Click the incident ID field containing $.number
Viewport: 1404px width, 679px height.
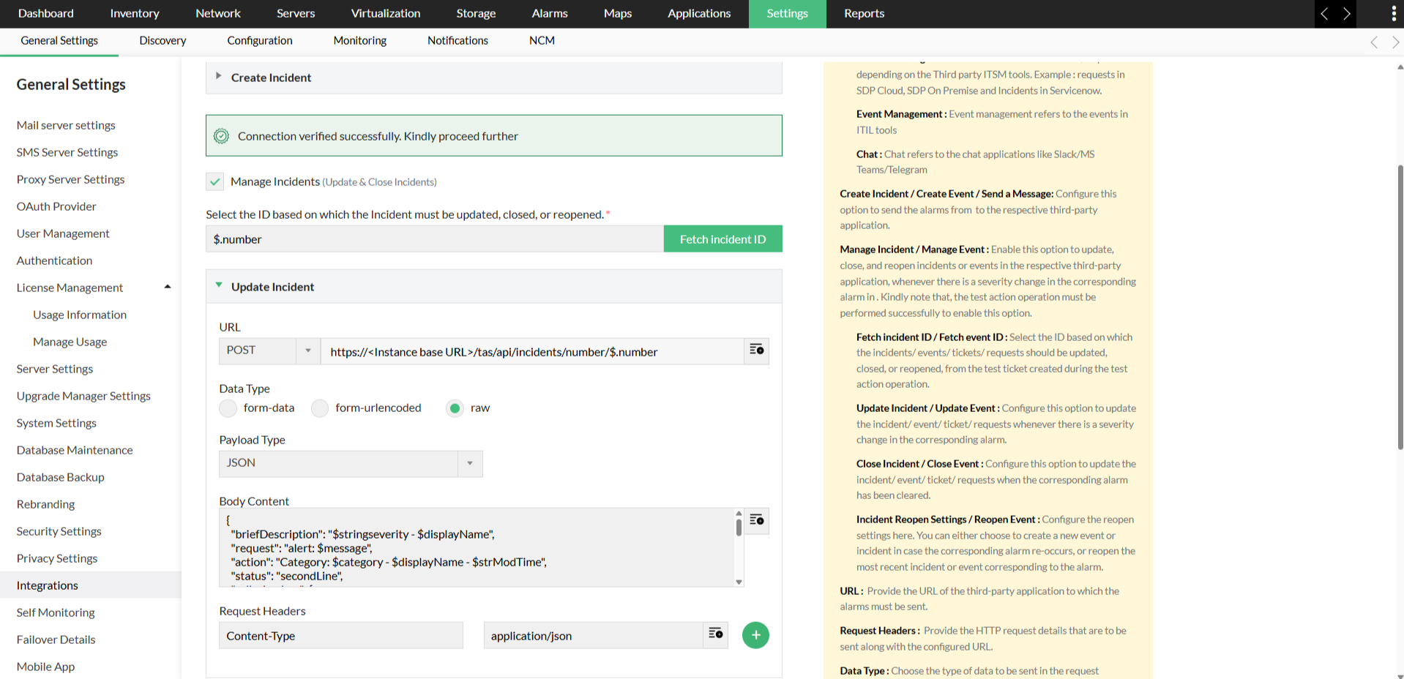coord(434,239)
